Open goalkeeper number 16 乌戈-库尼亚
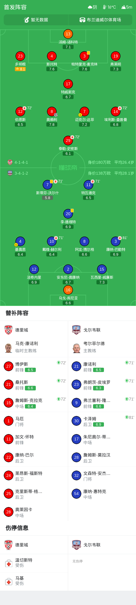The width and height of the screenshot is (136, 605). 68,290
